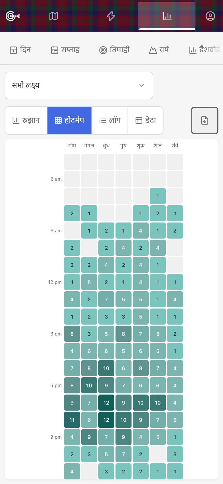Click the export download file icon
This screenshot has height=484, width=223.
click(x=205, y=120)
